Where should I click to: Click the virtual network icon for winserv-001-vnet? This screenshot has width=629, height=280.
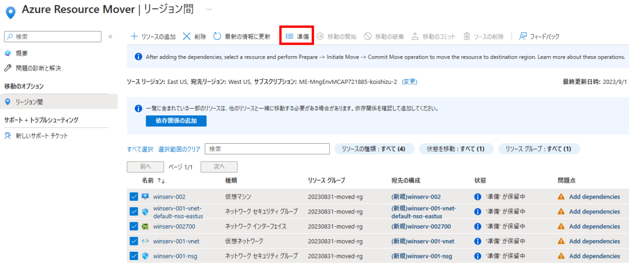146,241
